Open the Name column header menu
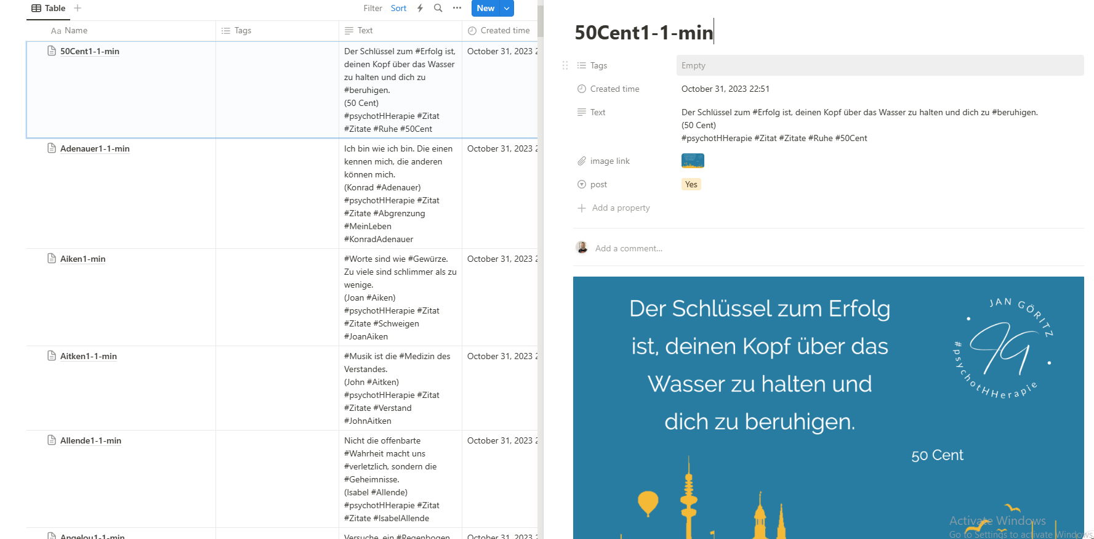1094x539 pixels. click(121, 31)
